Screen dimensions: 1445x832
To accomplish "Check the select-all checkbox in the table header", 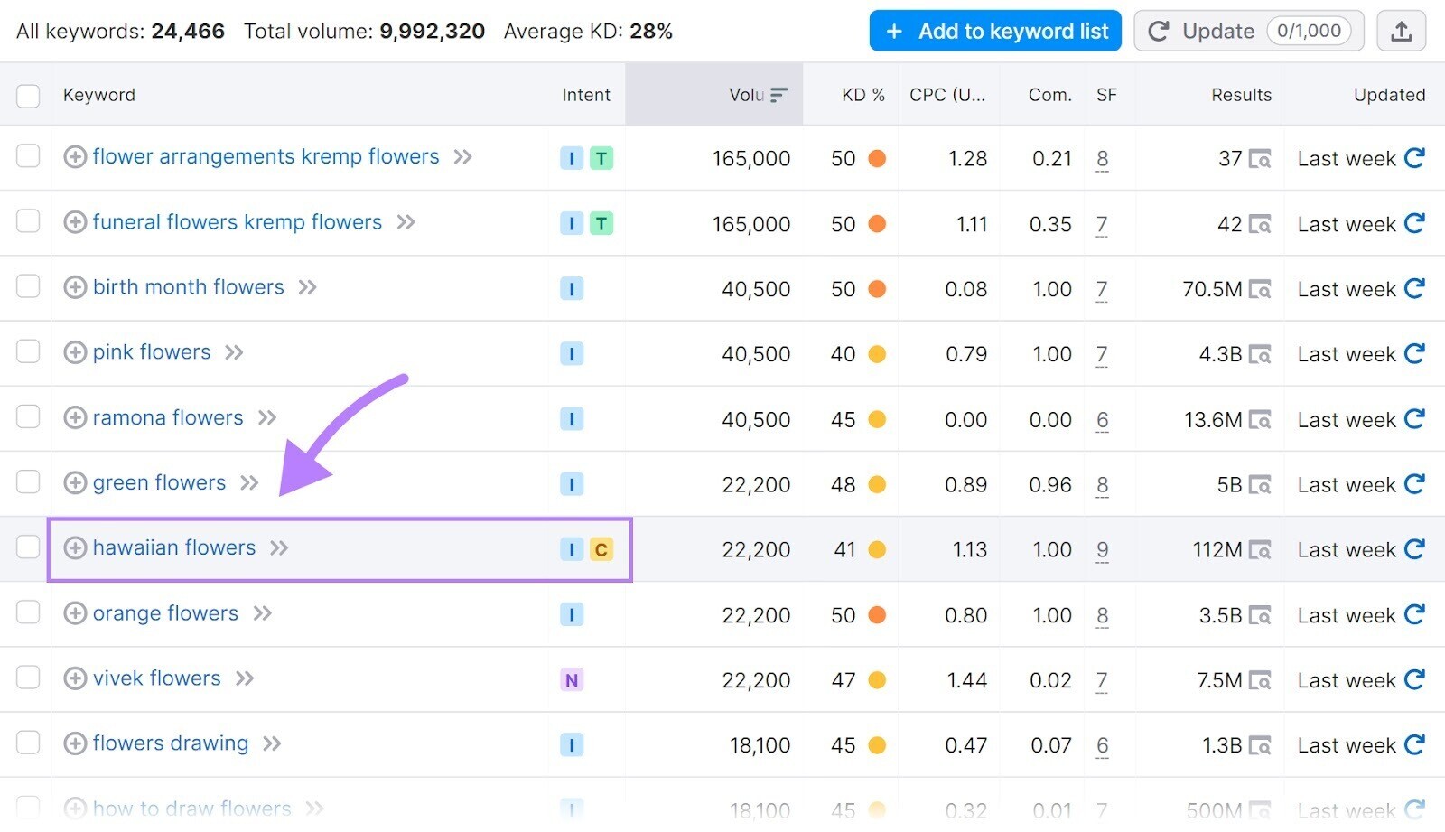I will [x=28, y=94].
